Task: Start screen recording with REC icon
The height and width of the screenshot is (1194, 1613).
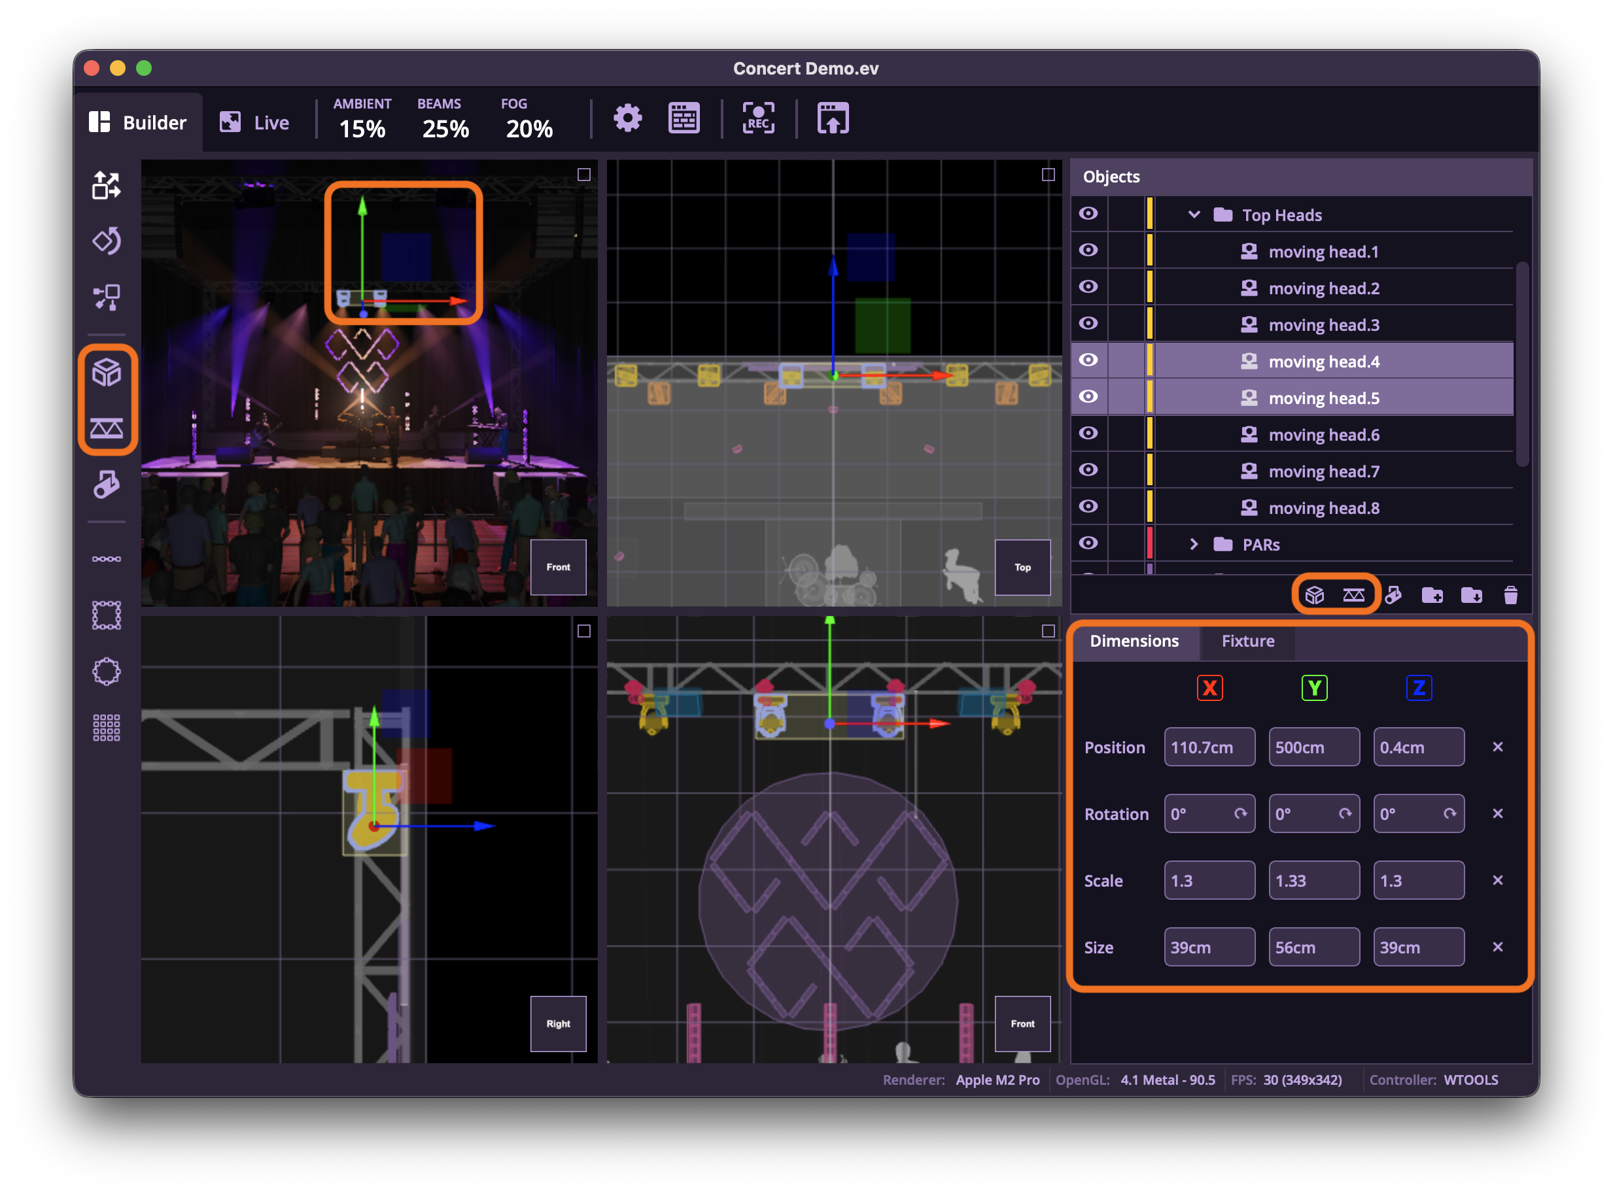Action: (x=758, y=118)
